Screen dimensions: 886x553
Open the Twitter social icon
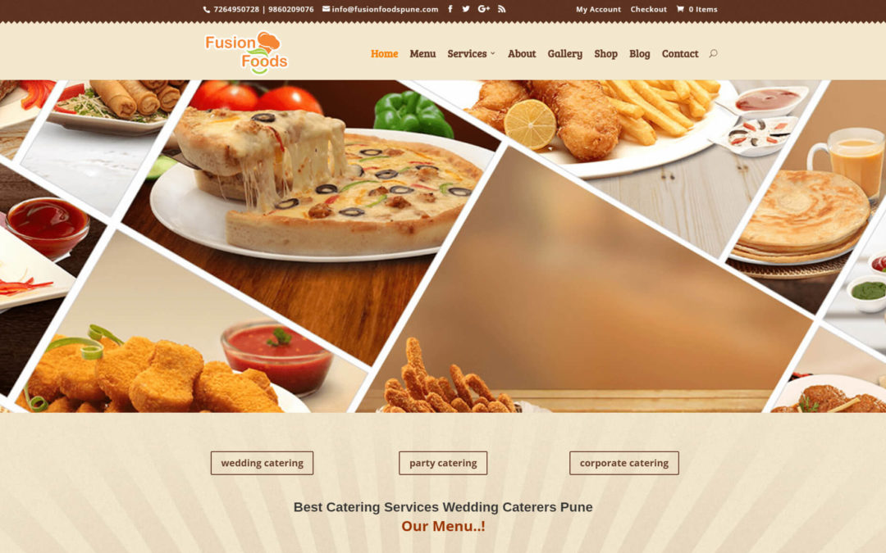(466, 9)
